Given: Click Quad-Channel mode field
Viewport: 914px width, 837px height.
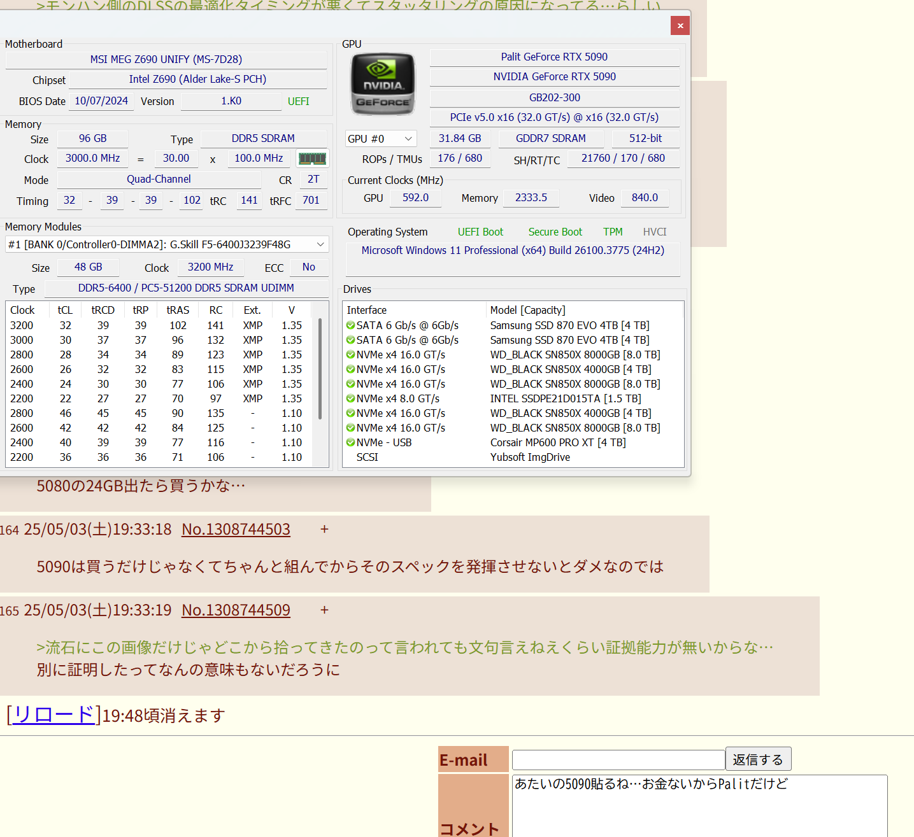Looking at the screenshot, I should (x=159, y=179).
